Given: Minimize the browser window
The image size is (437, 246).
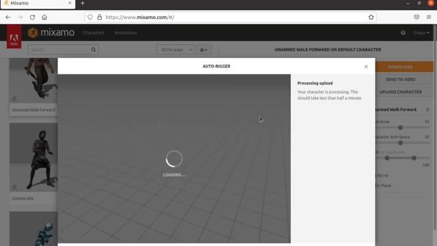Looking at the screenshot, I should click(408, 3).
